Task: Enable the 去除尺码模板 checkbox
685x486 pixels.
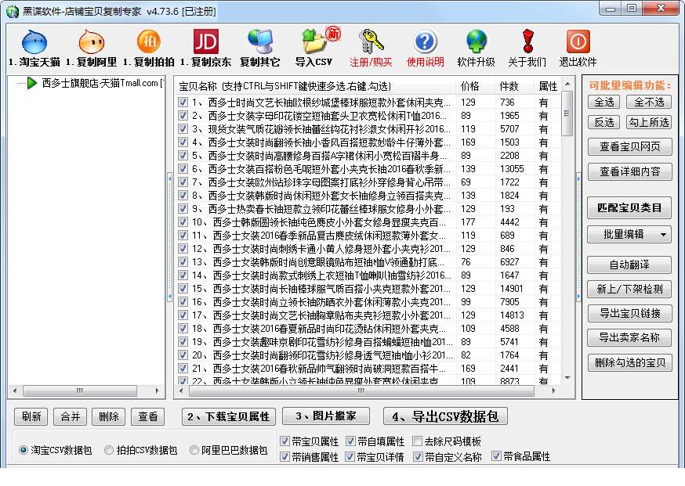Action: (417, 441)
